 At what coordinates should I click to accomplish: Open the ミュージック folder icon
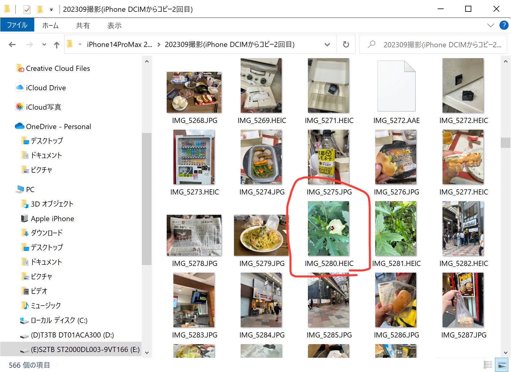[x=25, y=305]
